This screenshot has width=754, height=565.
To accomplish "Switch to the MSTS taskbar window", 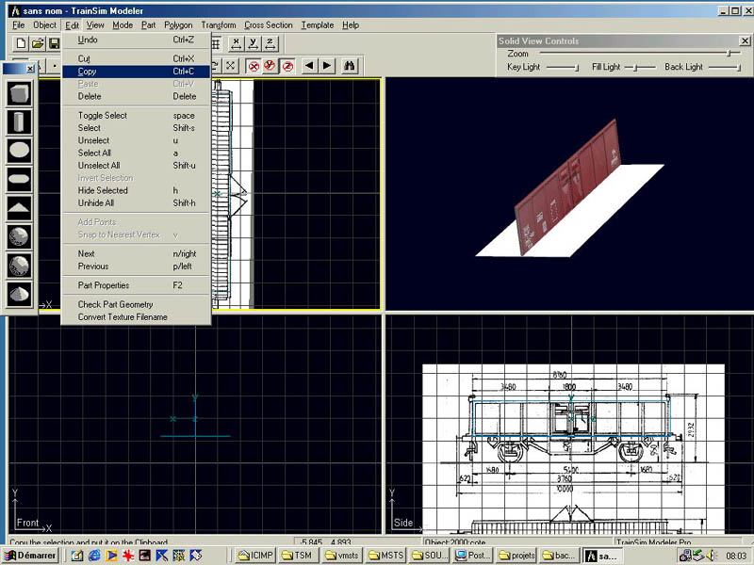I will click(x=386, y=556).
